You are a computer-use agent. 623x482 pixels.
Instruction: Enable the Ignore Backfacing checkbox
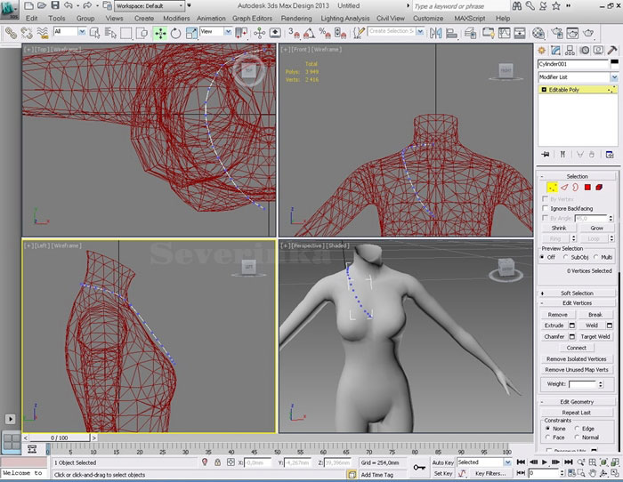coord(546,208)
